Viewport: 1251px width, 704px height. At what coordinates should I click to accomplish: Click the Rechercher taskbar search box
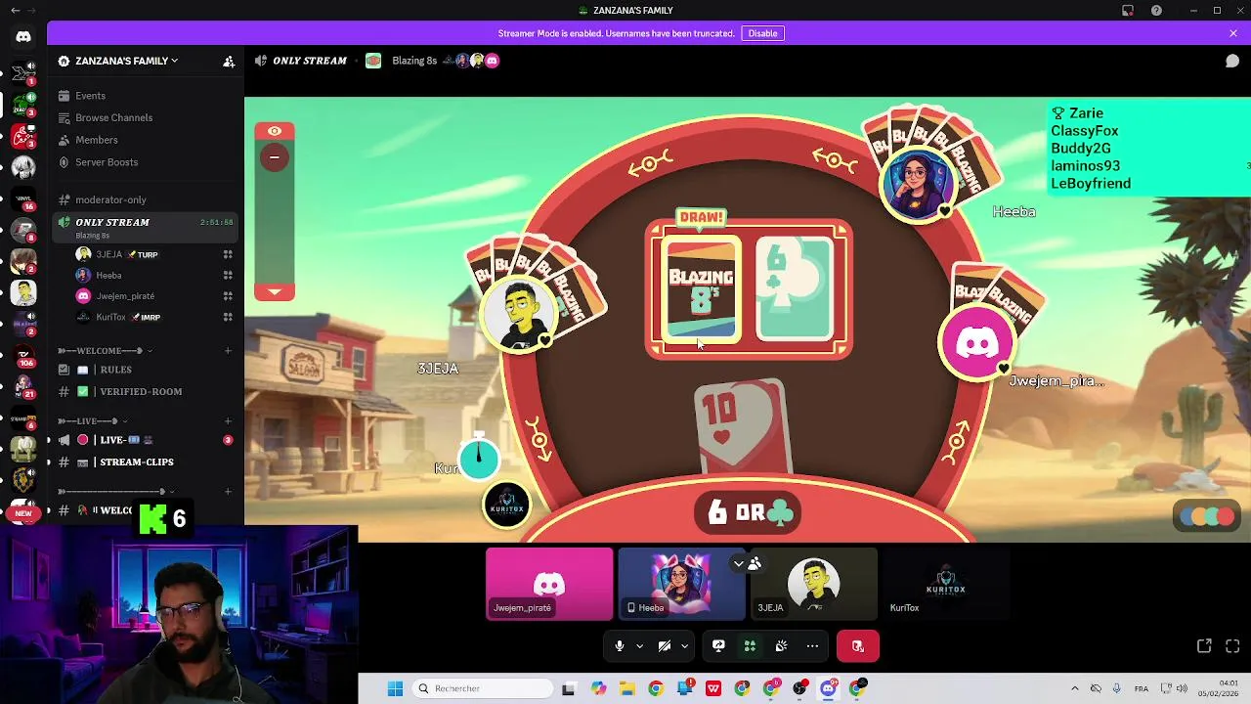482,688
